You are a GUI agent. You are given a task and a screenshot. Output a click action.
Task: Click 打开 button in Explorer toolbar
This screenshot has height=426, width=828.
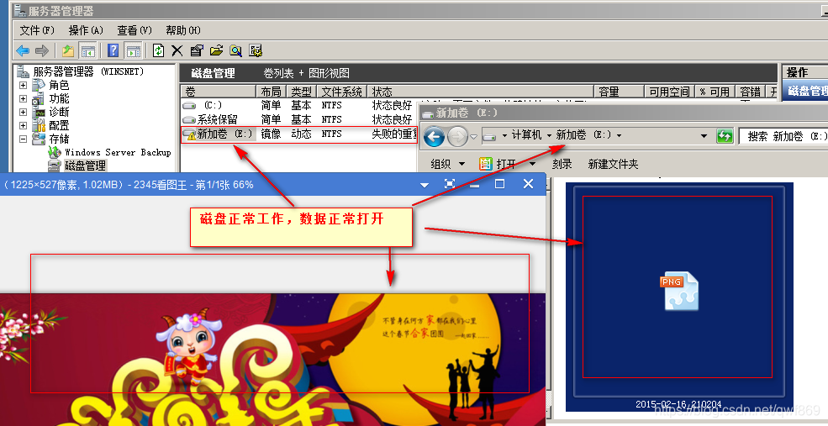tap(499, 164)
